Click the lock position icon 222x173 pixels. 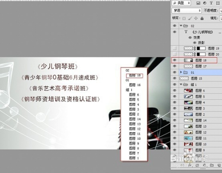pos(196,18)
